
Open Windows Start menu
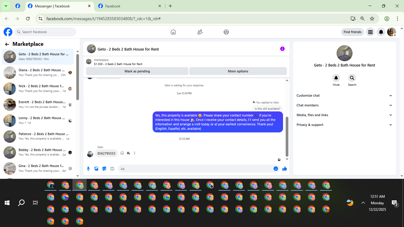click(x=7, y=203)
